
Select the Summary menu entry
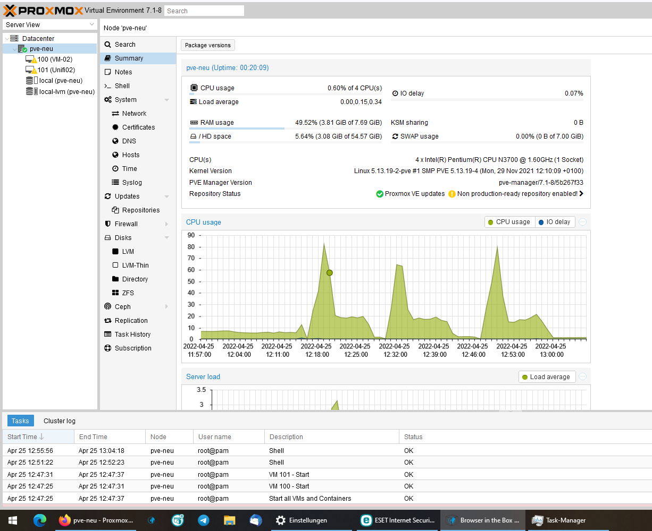tap(138, 58)
